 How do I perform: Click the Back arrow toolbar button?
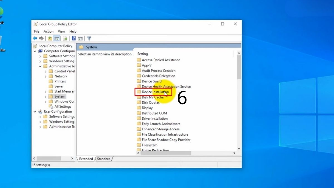pyautogui.click(x=35, y=38)
